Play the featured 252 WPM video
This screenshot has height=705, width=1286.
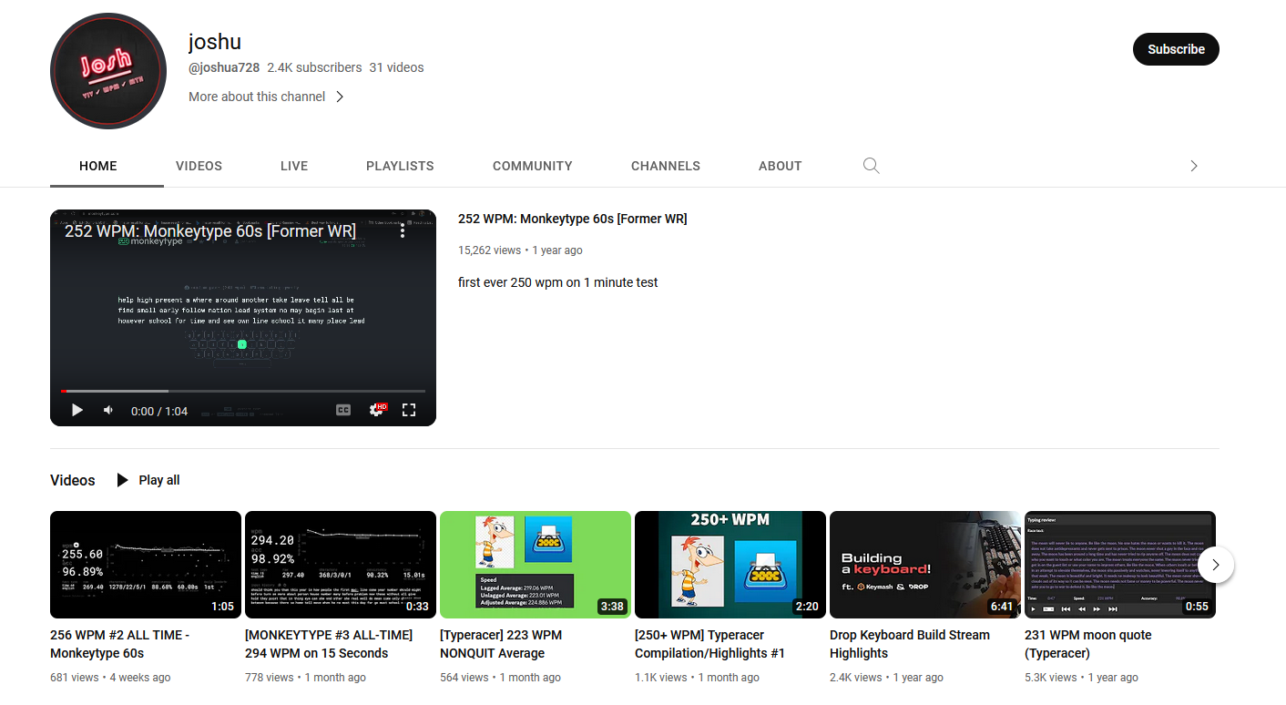(77, 411)
